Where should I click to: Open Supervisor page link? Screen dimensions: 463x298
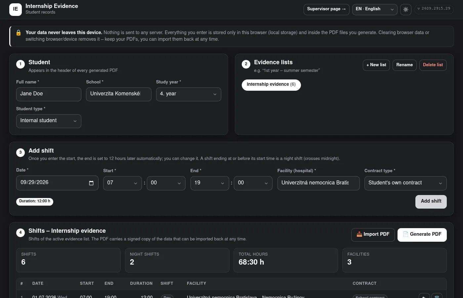click(x=326, y=9)
